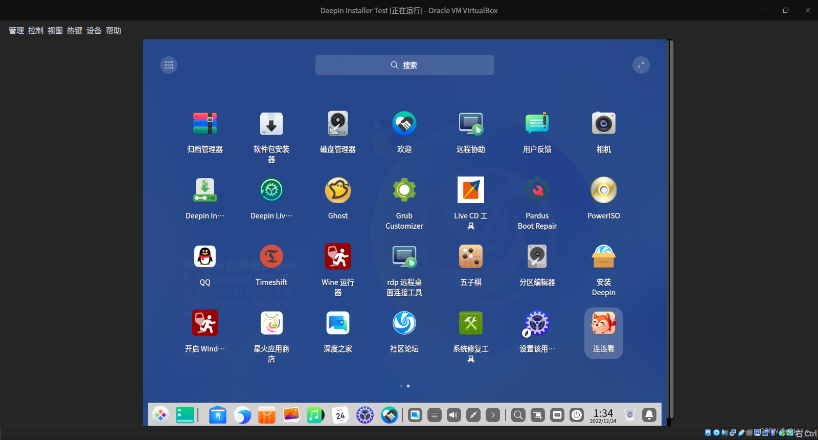Launch rdp 远程桌面连接工具
The image size is (818, 440).
[x=404, y=256]
